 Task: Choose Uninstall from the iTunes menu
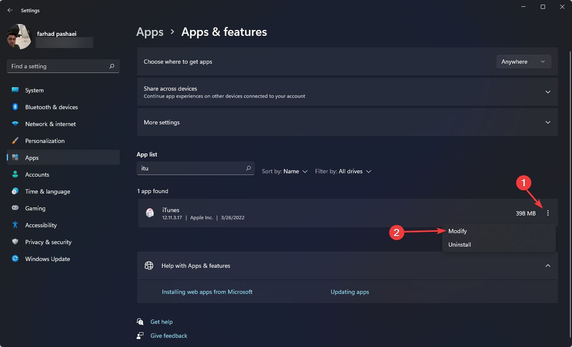pyautogui.click(x=459, y=245)
